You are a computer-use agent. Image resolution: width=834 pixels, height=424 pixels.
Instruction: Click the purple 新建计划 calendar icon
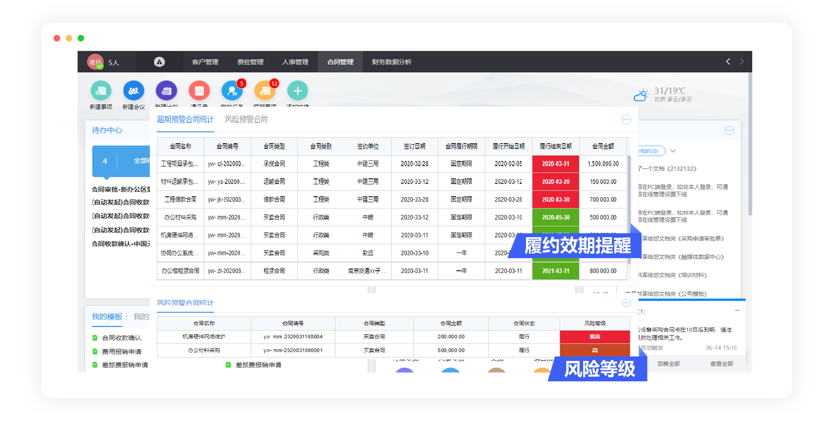(x=166, y=91)
